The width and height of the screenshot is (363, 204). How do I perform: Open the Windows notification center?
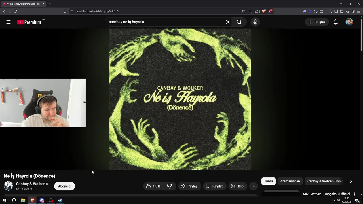click(357, 200)
